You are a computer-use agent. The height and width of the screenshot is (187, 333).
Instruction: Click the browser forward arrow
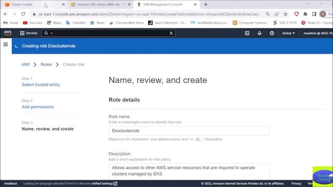14,14
